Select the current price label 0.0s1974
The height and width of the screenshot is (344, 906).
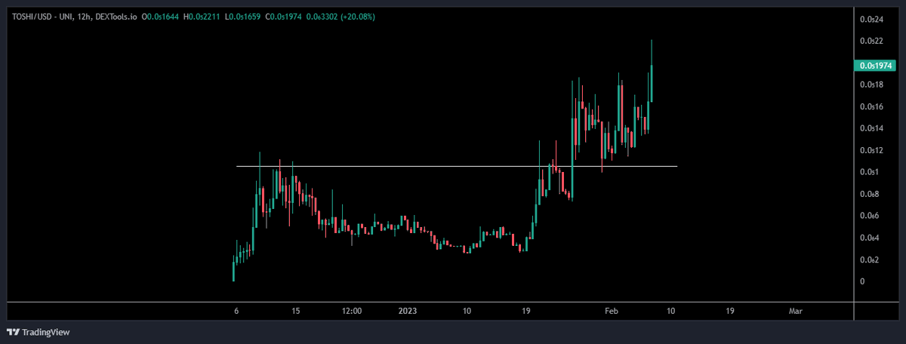tap(874, 66)
